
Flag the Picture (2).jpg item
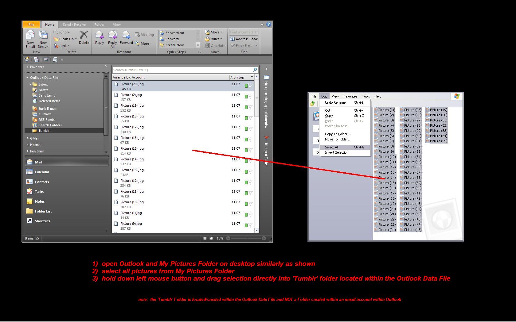click(x=251, y=97)
